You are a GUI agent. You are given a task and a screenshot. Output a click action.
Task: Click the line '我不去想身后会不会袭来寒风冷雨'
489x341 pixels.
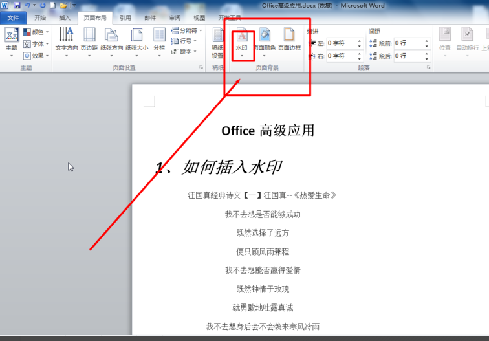(x=263, y=326)
